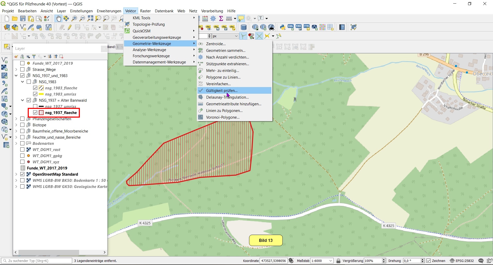This screenshot has height=265, width=493.
Task: Choose Zentroide... in Geometrie-Werkzeuge submenu
Action: click(216, 44)
